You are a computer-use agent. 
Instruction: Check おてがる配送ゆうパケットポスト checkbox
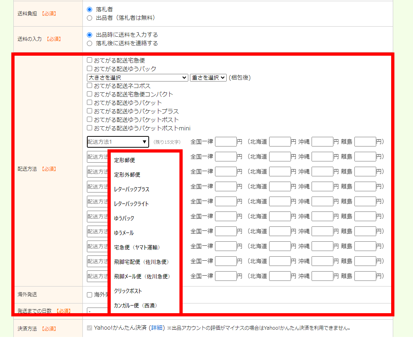tap(90, 119)
